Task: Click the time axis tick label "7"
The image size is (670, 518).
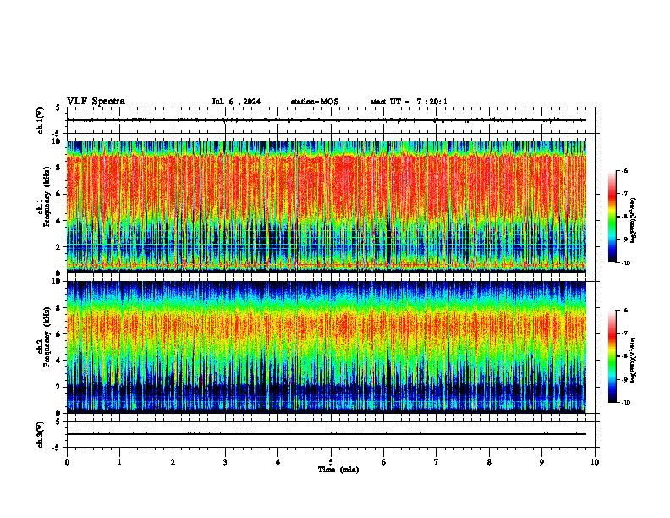Action: click(x=437, y=462)
